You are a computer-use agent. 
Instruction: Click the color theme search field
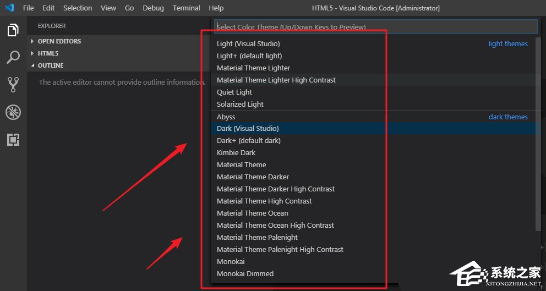[374, 26]
